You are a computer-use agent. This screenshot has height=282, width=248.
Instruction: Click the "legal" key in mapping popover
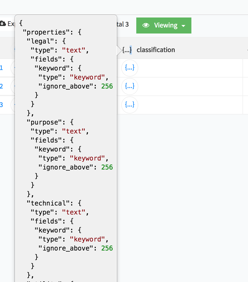point(40,41)
